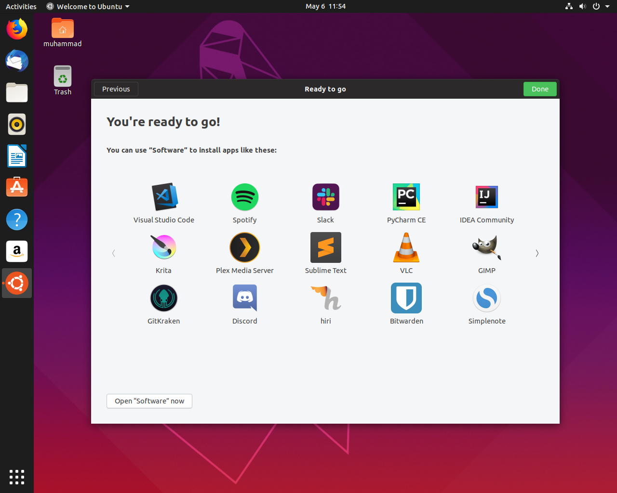Viewport: 617px width, 493px height.
Task: Launch Firefox from the dock
Action: [x=17, y=29]
